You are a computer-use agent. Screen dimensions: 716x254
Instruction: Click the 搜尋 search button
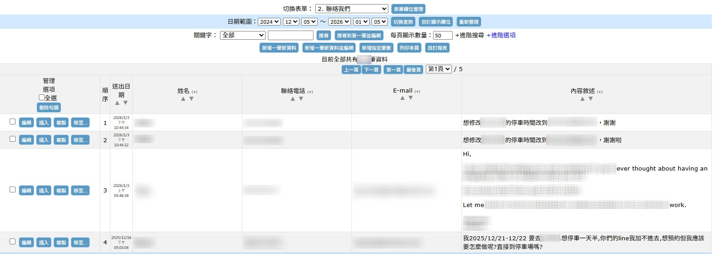(x=324, y=36)
